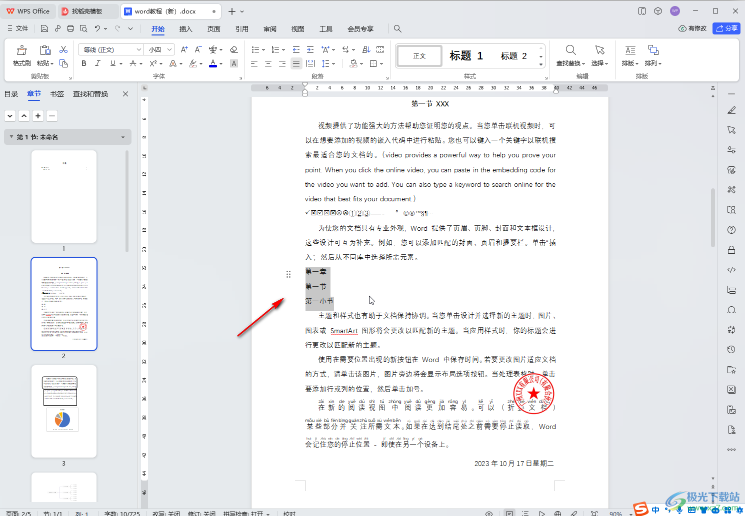Click the Undo arrow icon
Image resolution: width=745 pixels, height=516 pixels.
click(x=97, y=28)
